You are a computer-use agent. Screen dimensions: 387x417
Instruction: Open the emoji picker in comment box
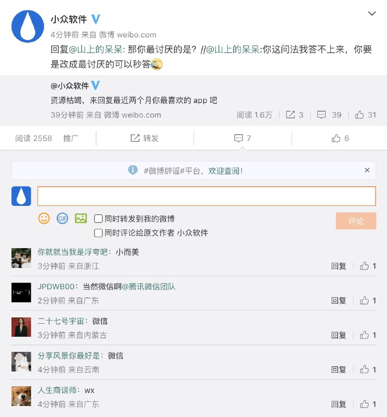(44, 218)
